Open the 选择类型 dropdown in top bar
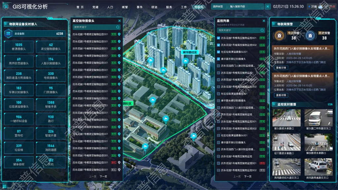The image size is (338, 190). 218,7
